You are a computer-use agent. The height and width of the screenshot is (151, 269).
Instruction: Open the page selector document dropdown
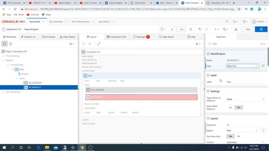(x=163, y=29)
